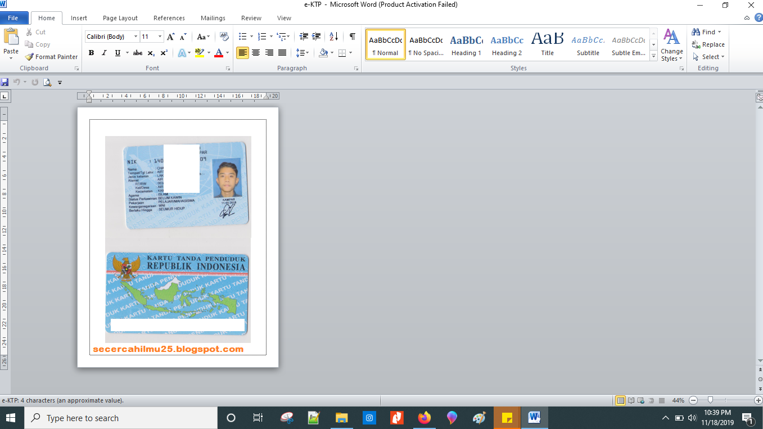Click the Save icon in quick access toolbar

(x=5, y=82)
